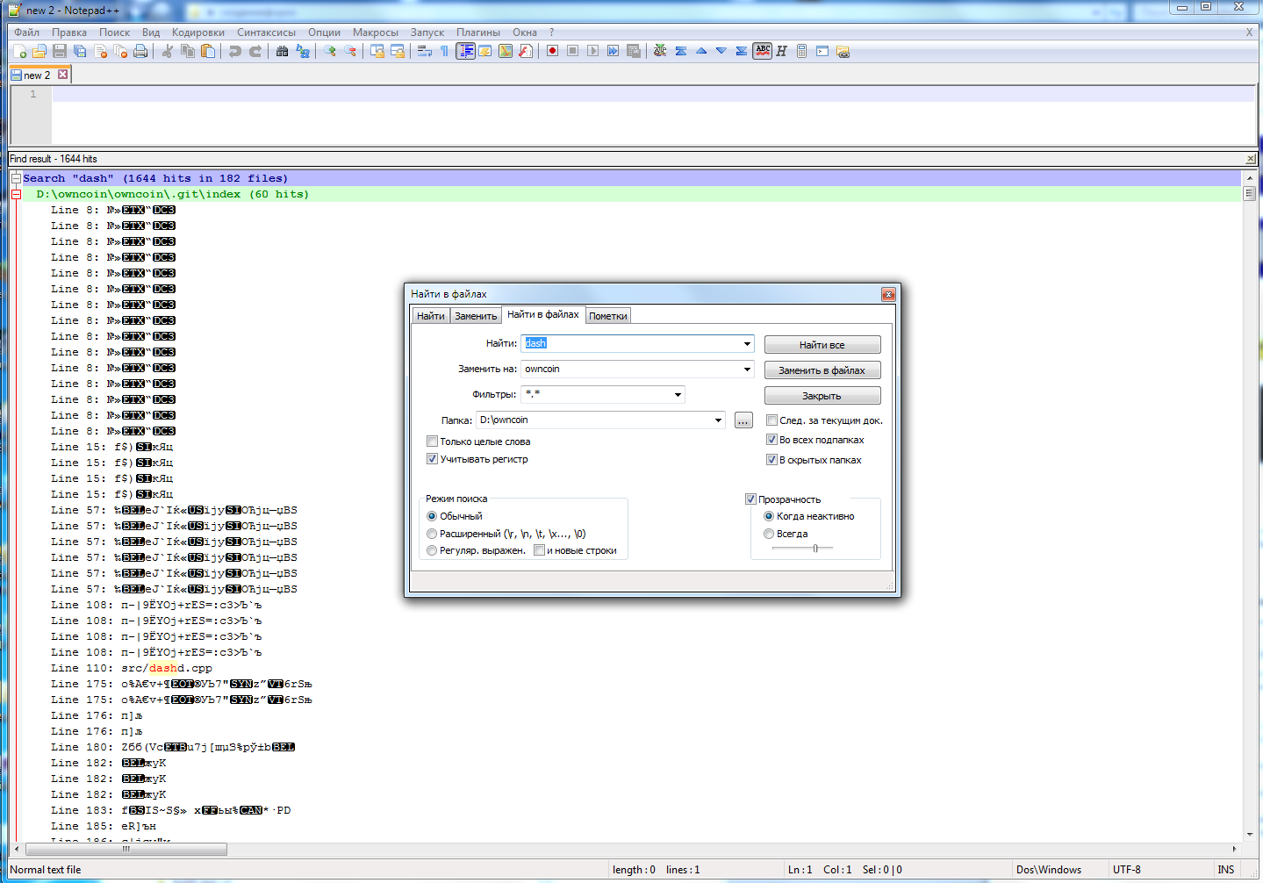1263x883 pixels.
Task: Check 'След. за текущим док.' checkbox
Action: pyautogui.click(x=771, y=420)
